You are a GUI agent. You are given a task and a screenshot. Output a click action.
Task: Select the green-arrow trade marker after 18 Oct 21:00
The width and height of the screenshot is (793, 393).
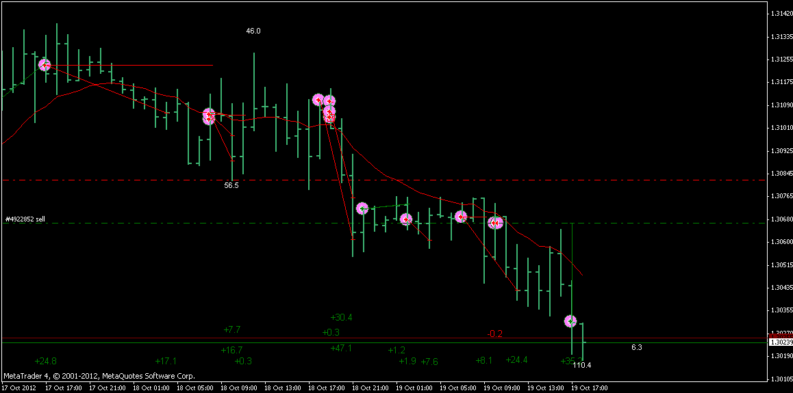[x=362, y=208]
